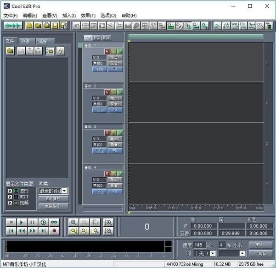Click the red Record button
This screenshot has height=268, width=276.
pos(54,231)
